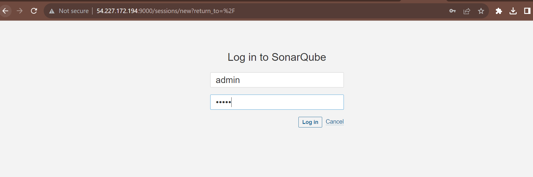Click the Cancel link

tap(335, 122)
